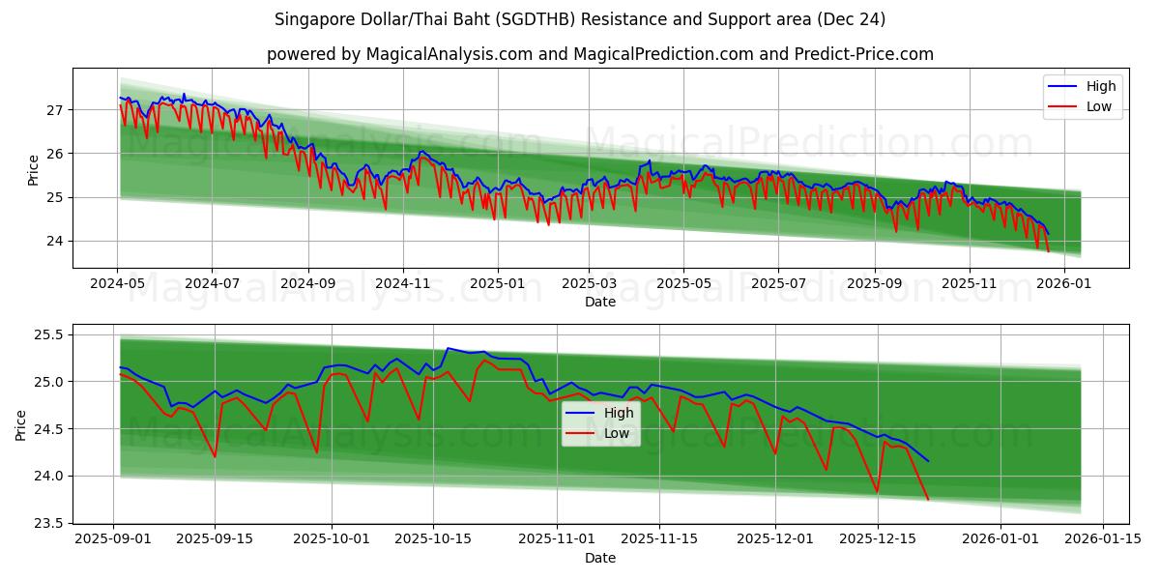
Task: Click the Date axis label on top chart
Action: 600,303
